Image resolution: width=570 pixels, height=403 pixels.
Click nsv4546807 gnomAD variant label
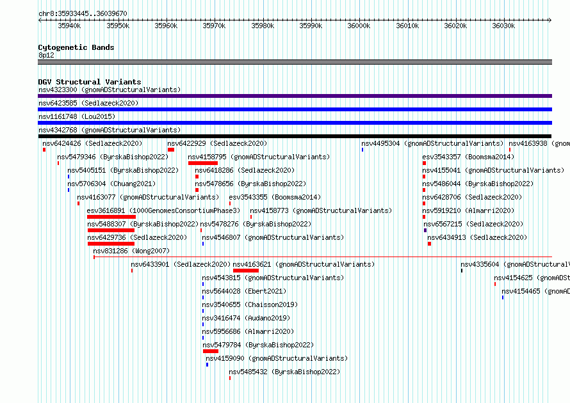[273, 237]
